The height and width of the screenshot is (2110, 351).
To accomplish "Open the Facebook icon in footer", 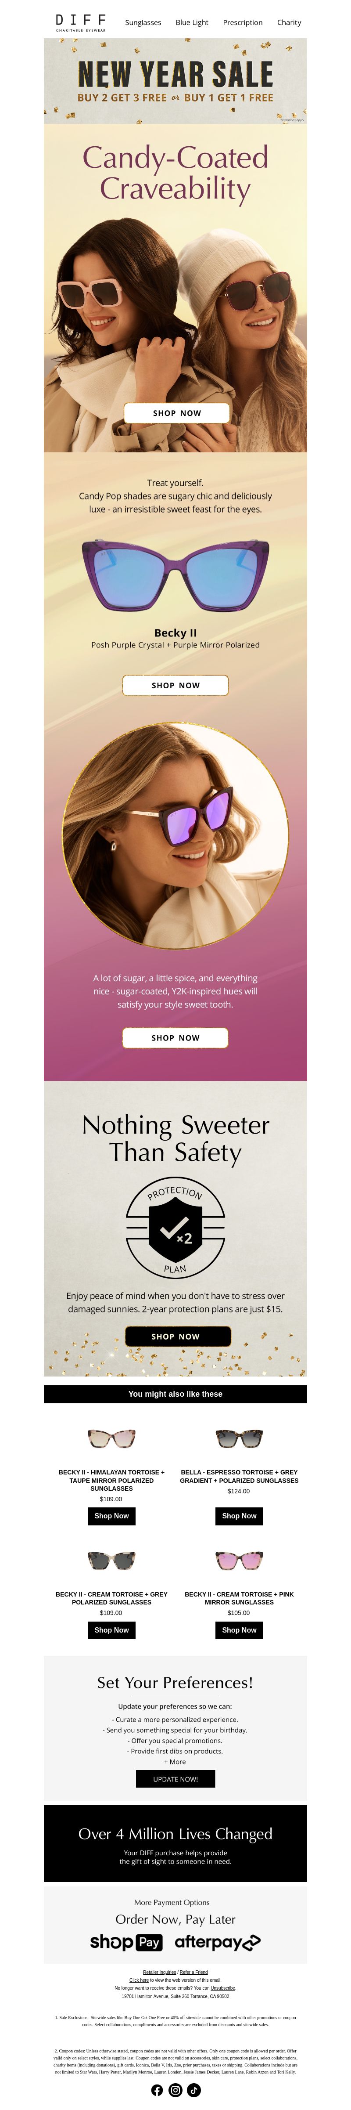I will point(157,2089).
